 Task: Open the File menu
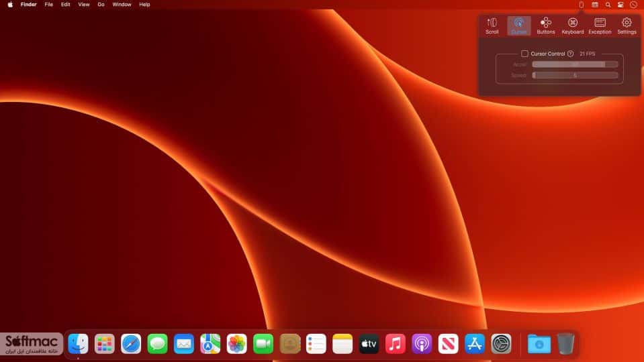coord(49,5)
